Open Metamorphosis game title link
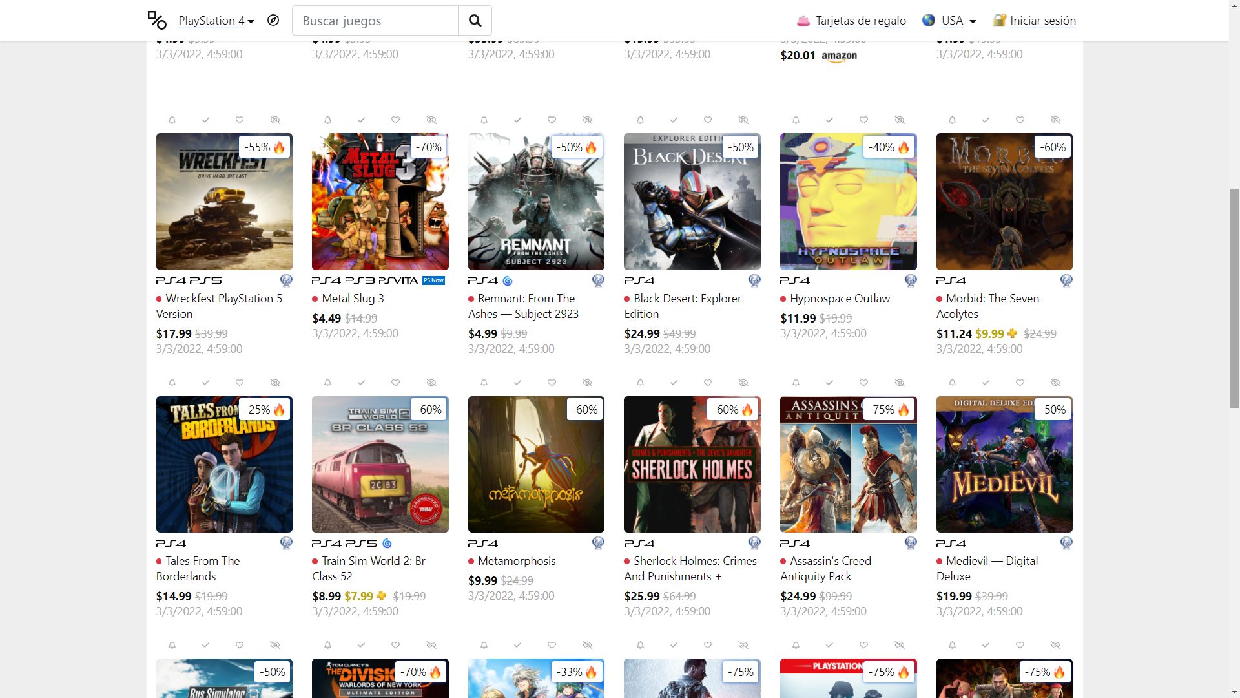The height and width of the screenshot is (698, 1240). (x=516, y=561)
